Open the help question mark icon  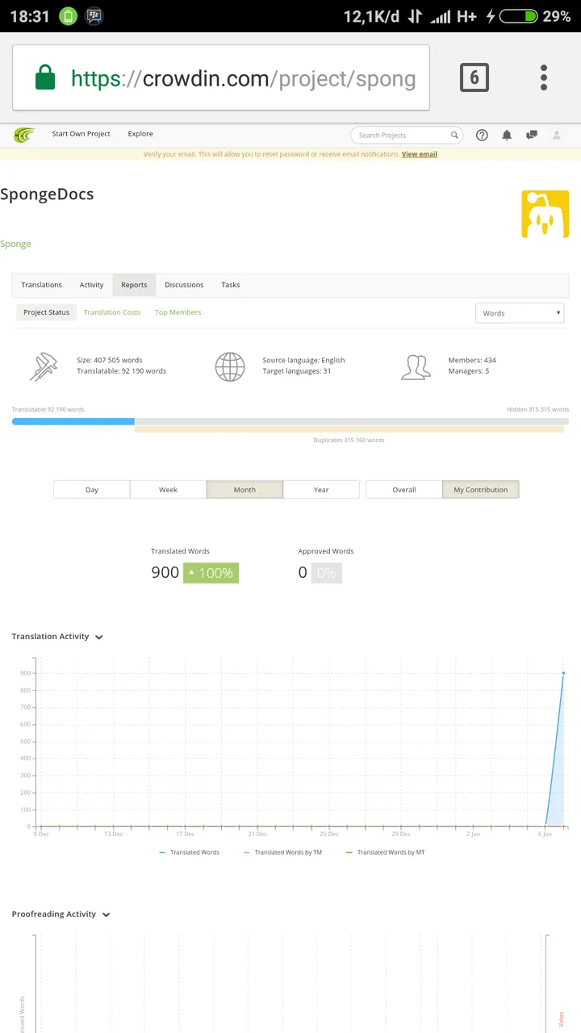pyautogui.click(x=482, y=135)
